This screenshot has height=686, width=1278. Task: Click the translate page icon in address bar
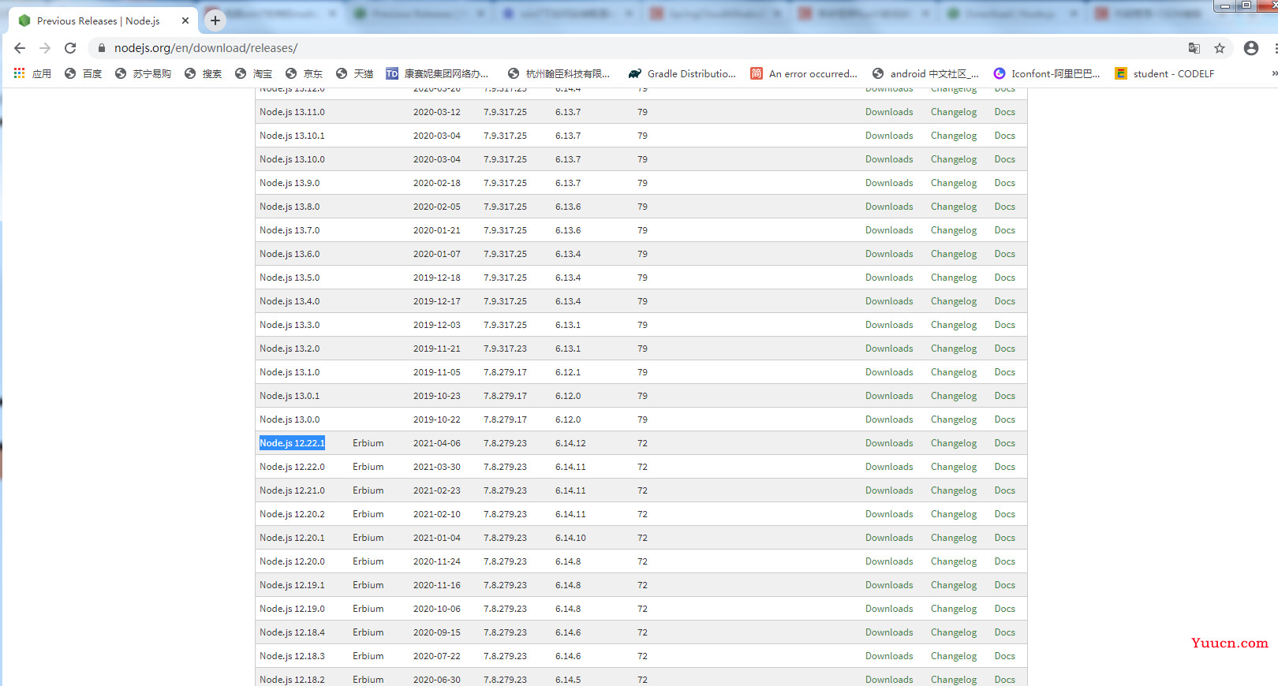click(1194, 48)
